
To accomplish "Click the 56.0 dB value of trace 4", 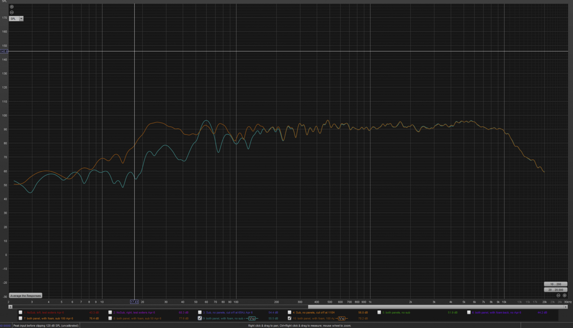I will [x=363, y=313].
